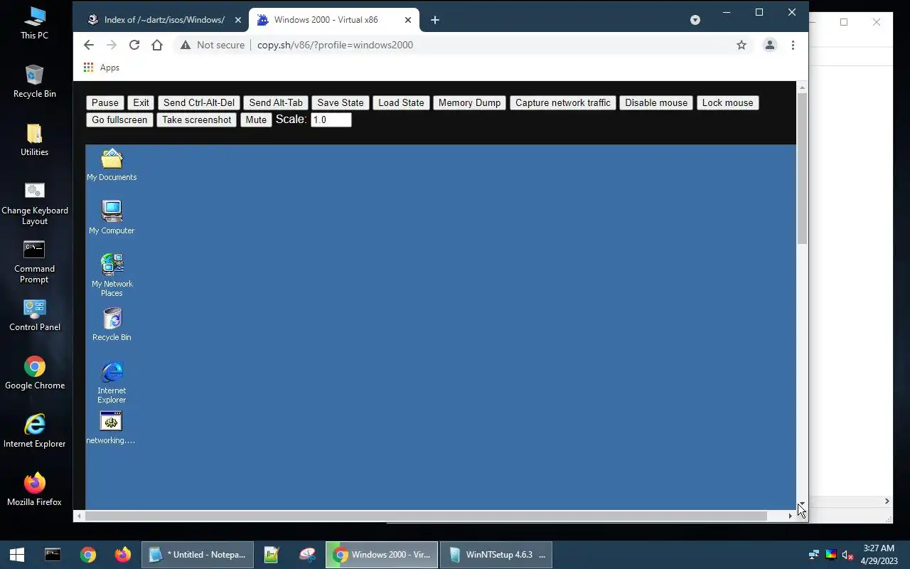Click the Scale input field
The width and height of the screenshot is (910, 569).
coord(331,119)
